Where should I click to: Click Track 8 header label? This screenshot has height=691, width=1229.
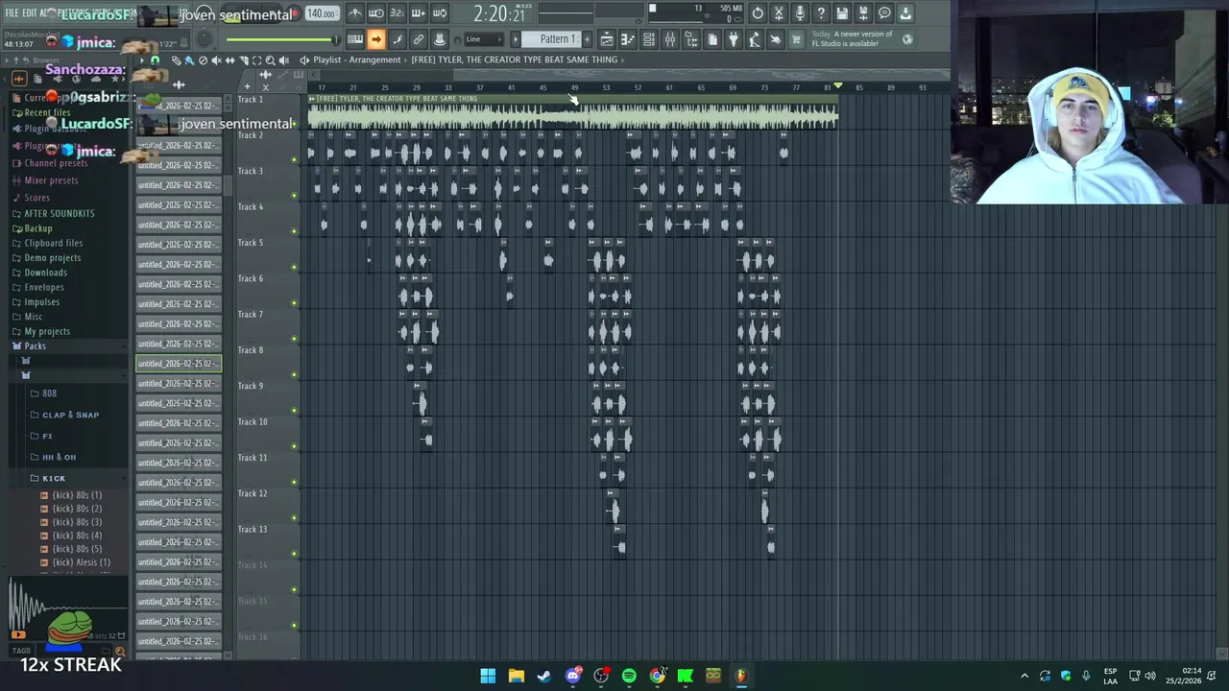[251, 350]
